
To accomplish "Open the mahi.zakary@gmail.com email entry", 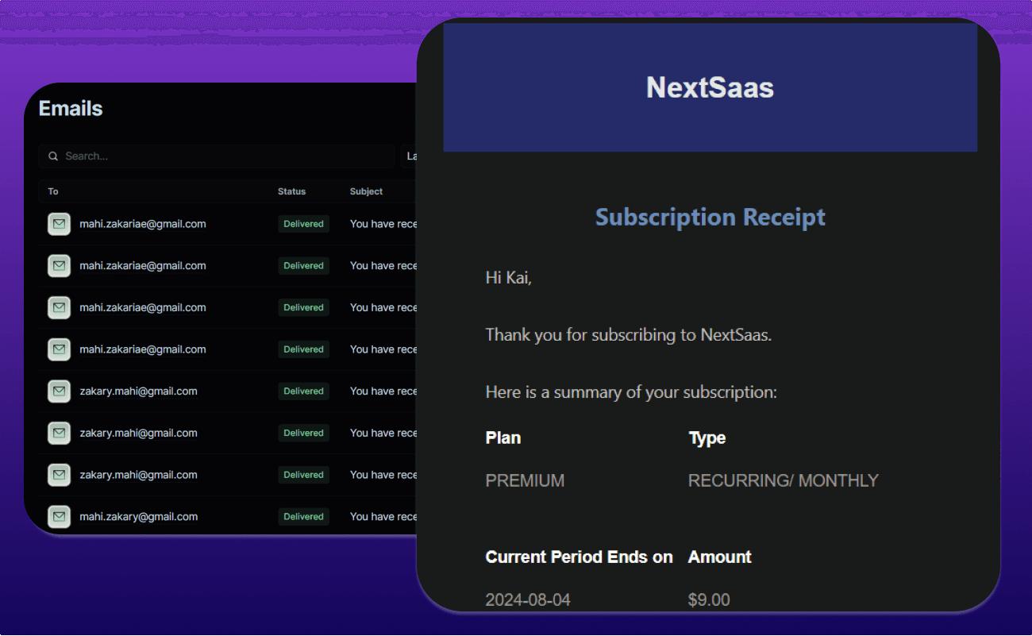I will click(138, 517).
